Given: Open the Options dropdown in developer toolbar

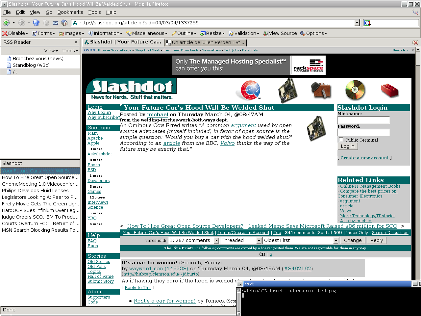Looking at the screenshot, I should click(313, 33).
